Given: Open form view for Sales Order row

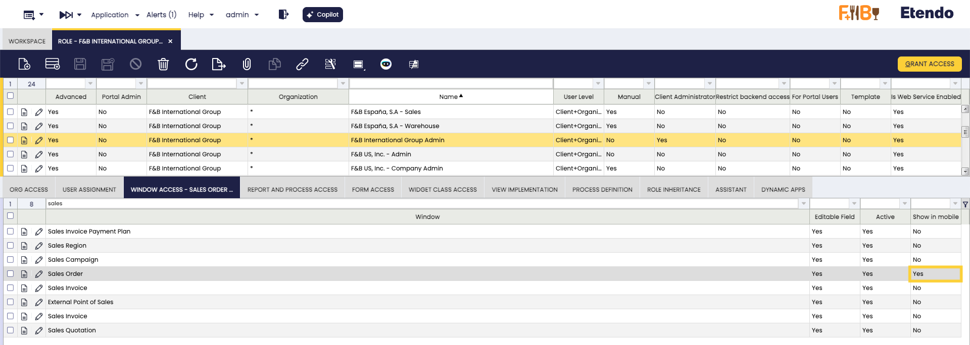Looking at the screenshot, I should pos(24,274).
